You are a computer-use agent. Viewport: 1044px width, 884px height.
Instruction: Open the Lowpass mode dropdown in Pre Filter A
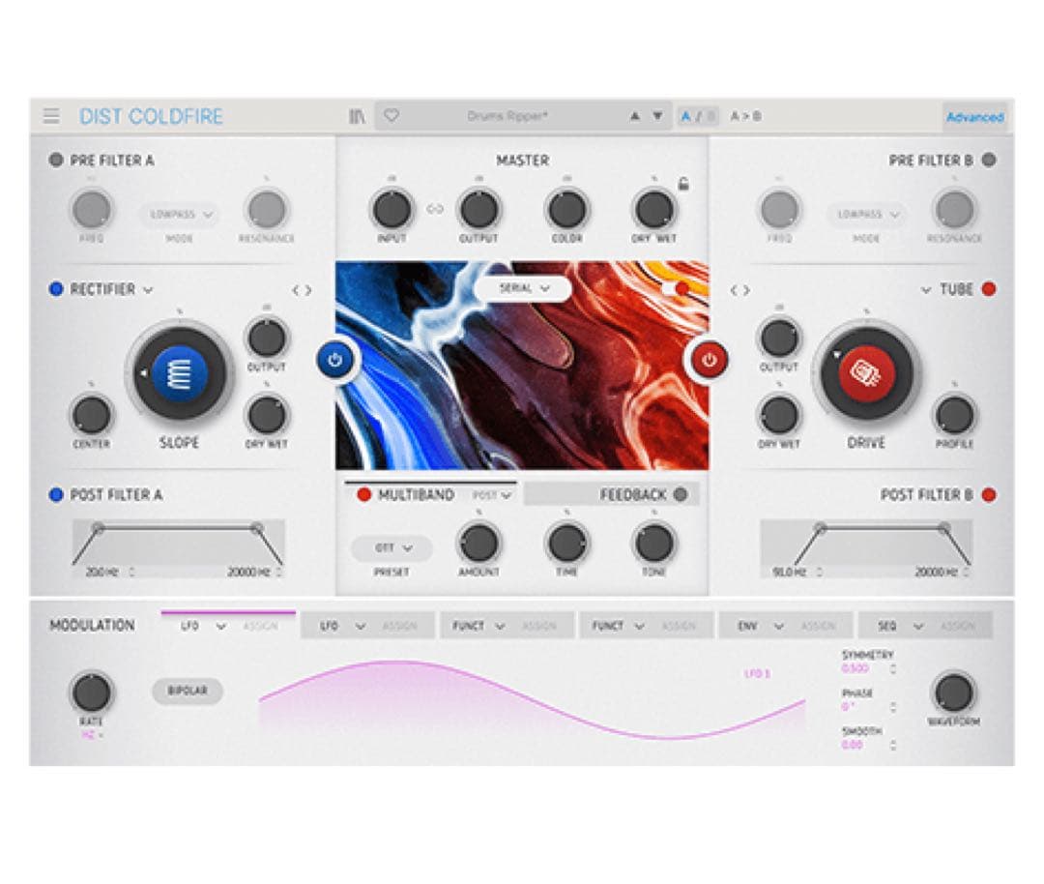(x=182, y=215)
